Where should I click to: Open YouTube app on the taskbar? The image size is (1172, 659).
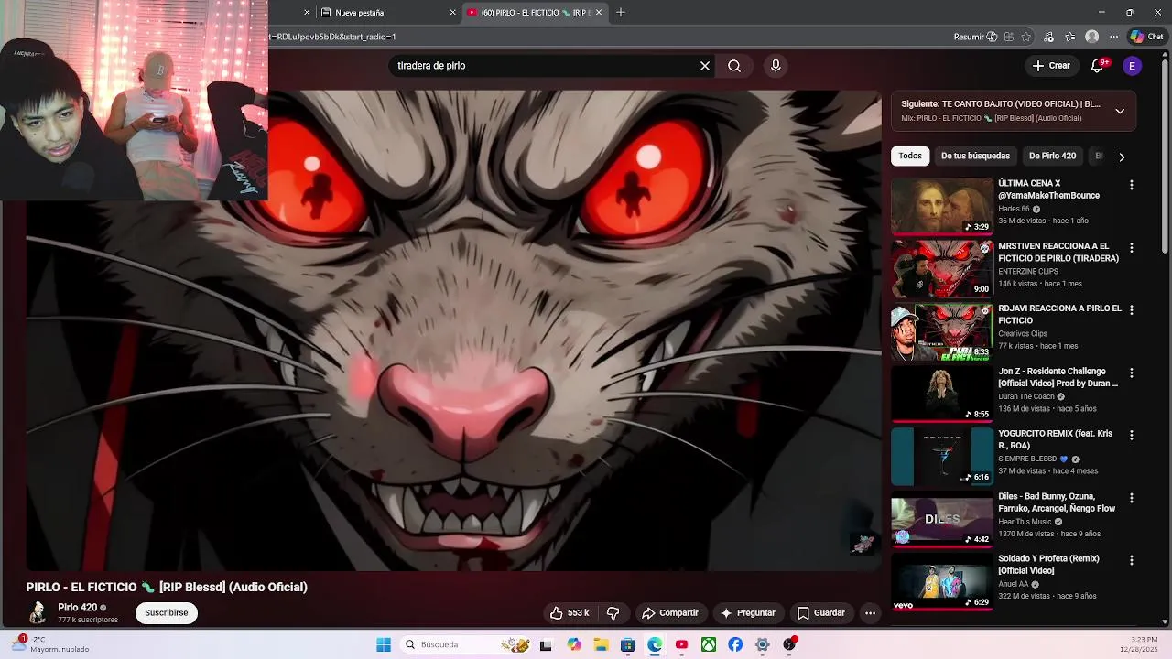[681, 644]
